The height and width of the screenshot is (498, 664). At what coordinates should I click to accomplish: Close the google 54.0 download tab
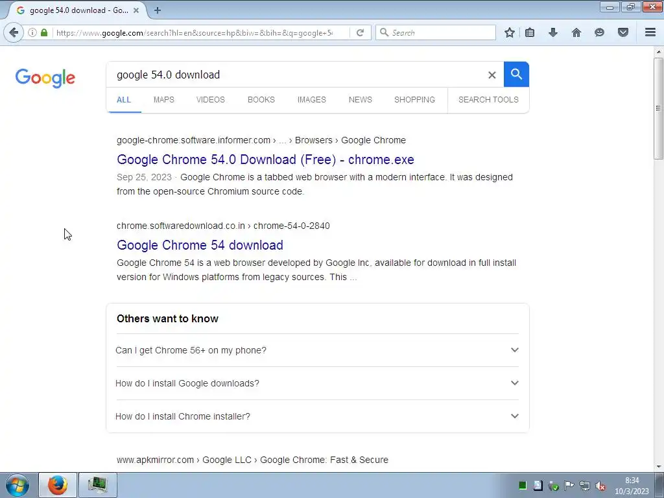click(136, 10)
